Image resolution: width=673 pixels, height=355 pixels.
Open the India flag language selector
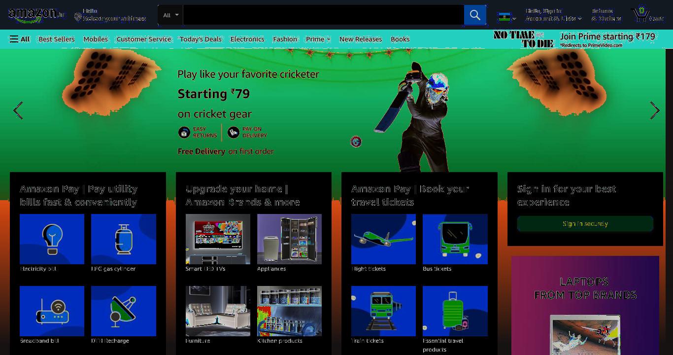pyautogui.click(x=506, y=18)
